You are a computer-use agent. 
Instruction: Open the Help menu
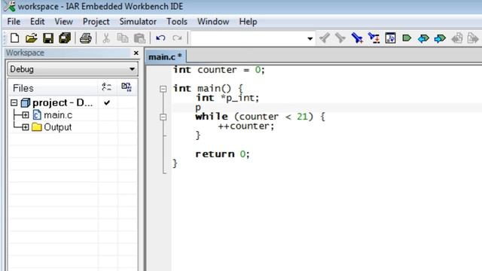(248, 22)
